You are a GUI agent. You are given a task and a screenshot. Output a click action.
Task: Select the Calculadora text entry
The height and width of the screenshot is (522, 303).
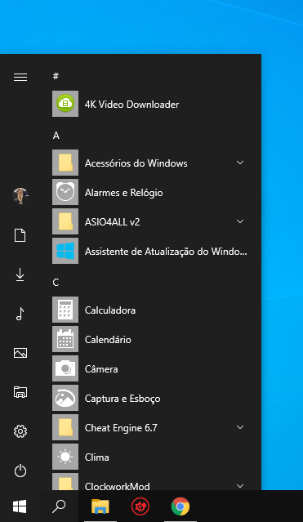click(110, 310)
